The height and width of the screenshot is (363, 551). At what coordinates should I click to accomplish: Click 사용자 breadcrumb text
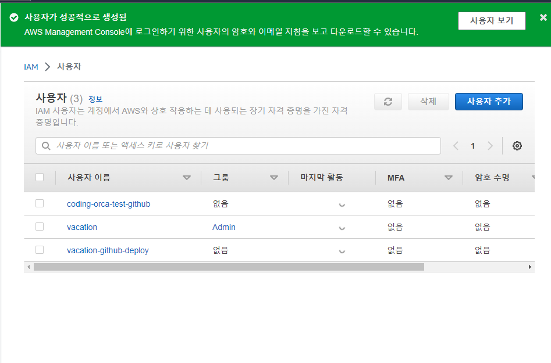(69, 67)
